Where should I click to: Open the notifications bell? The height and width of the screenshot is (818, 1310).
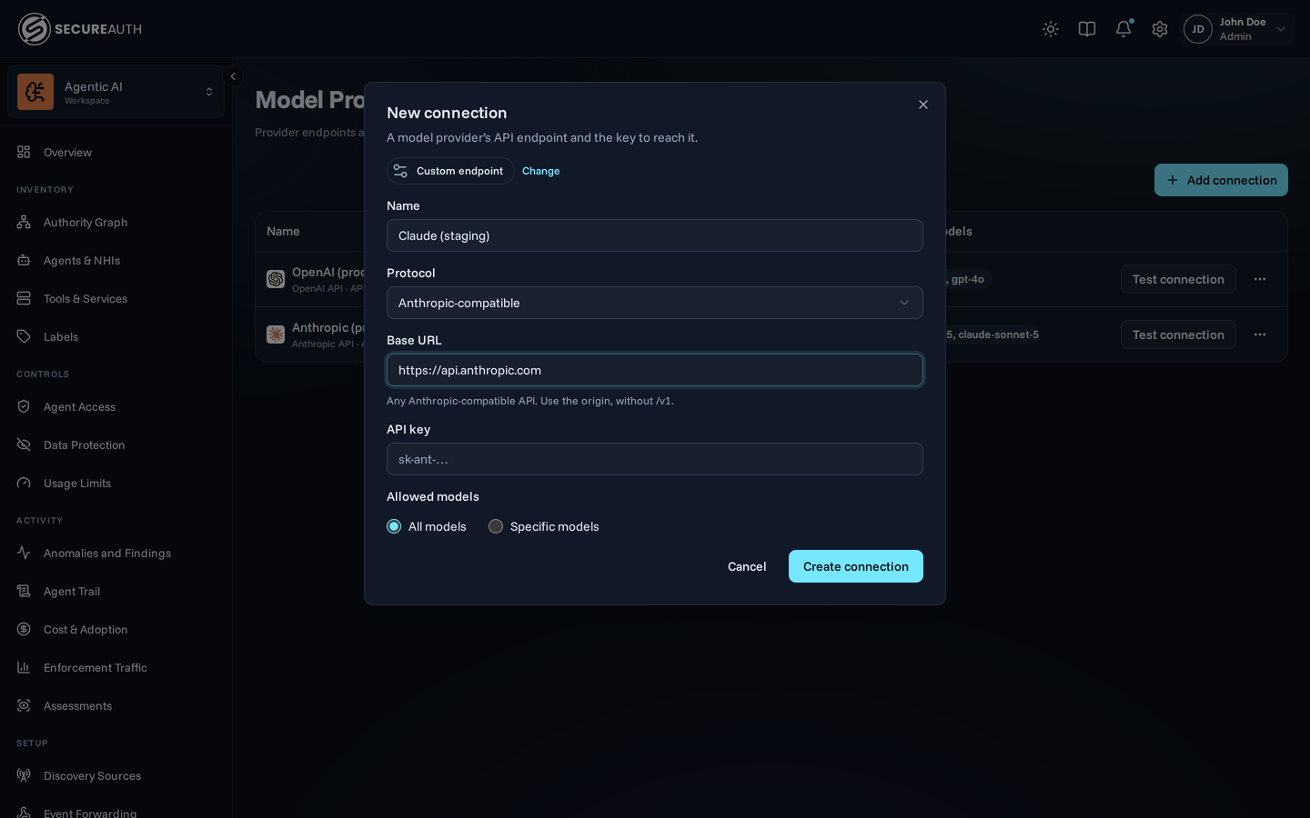pyautogui.click(x=1124, y=29)
